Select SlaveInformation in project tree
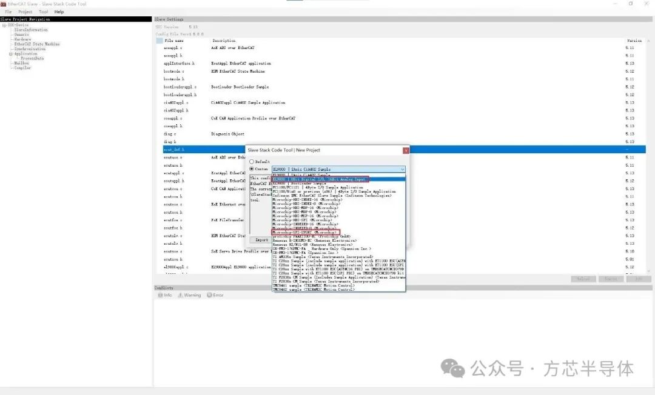Screen dimensions: 655x395 30,30
